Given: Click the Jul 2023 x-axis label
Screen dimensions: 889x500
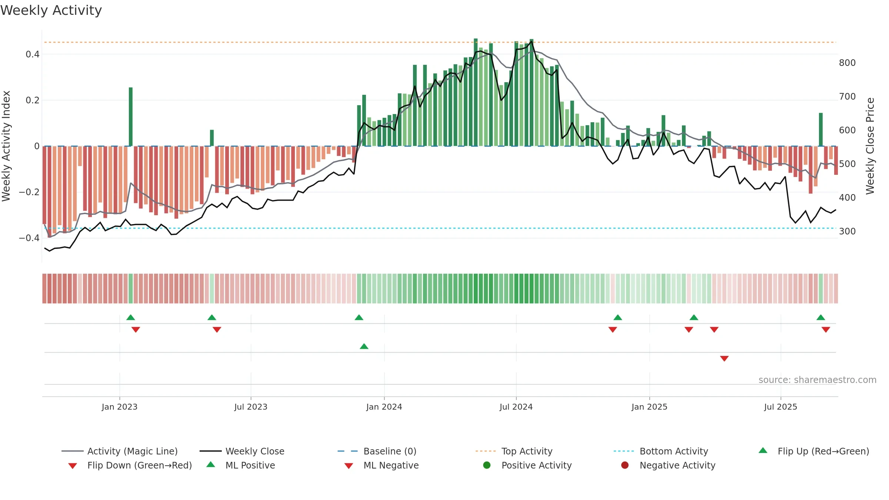Looking at the screenshot, I should click(251, 407).
